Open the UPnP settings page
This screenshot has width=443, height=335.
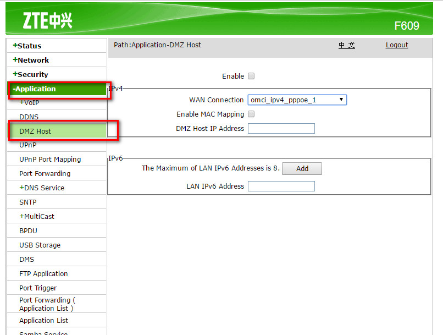[x=27, y=145]
